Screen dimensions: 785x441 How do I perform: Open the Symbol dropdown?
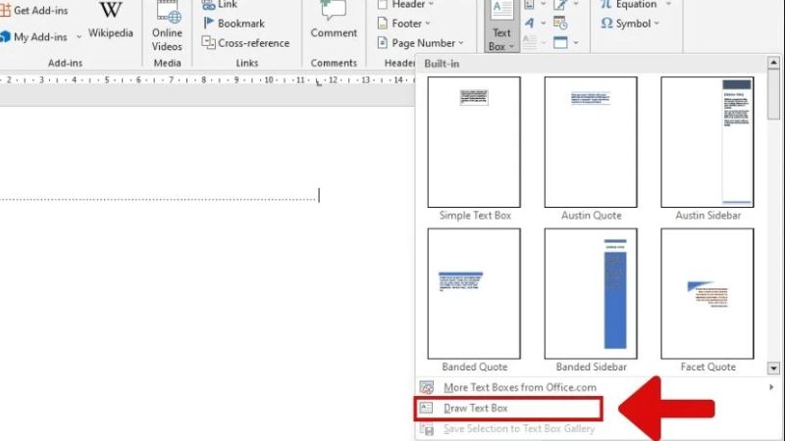[x=630, y=23]
